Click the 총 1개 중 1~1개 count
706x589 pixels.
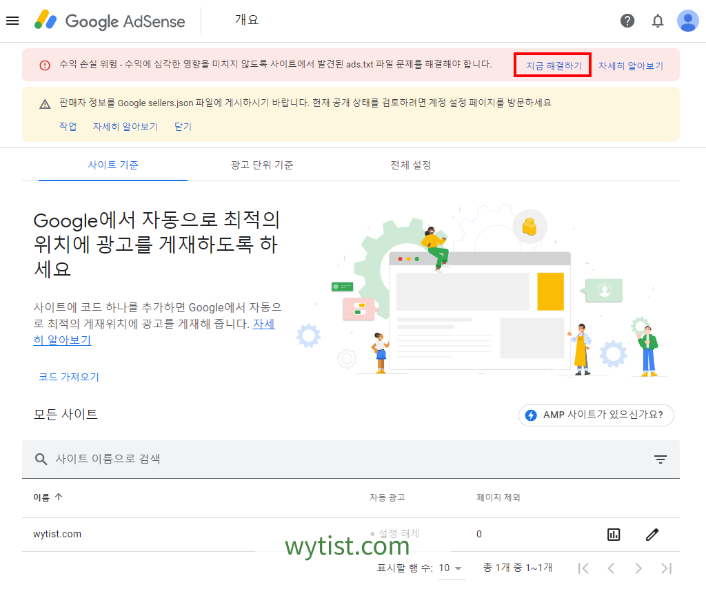click(x=518, y=568)
